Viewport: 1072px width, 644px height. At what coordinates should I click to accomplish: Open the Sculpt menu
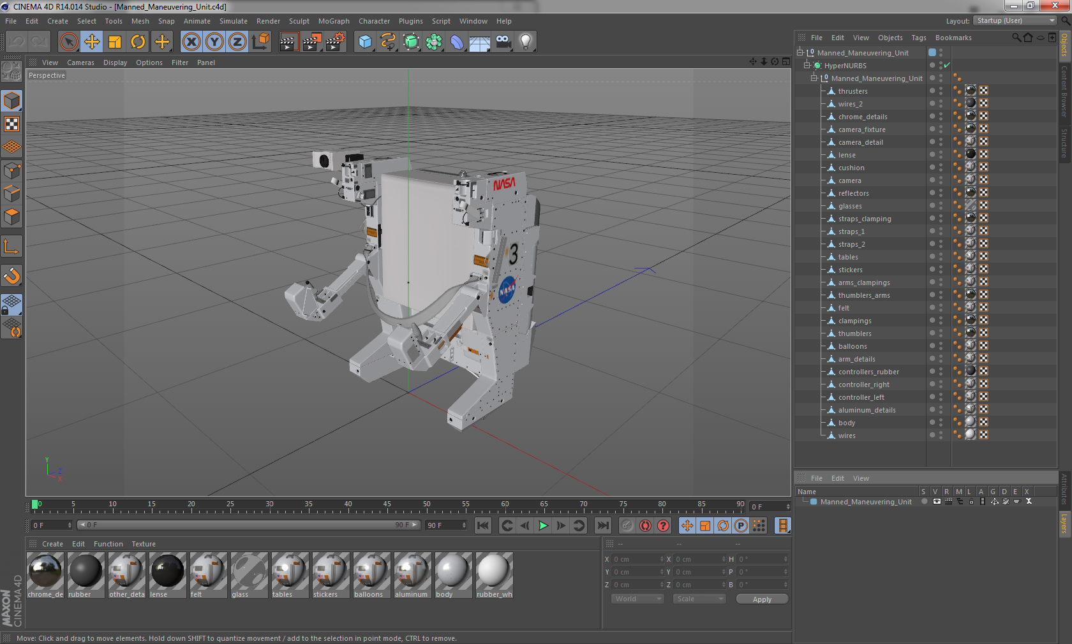coord(299,21)
